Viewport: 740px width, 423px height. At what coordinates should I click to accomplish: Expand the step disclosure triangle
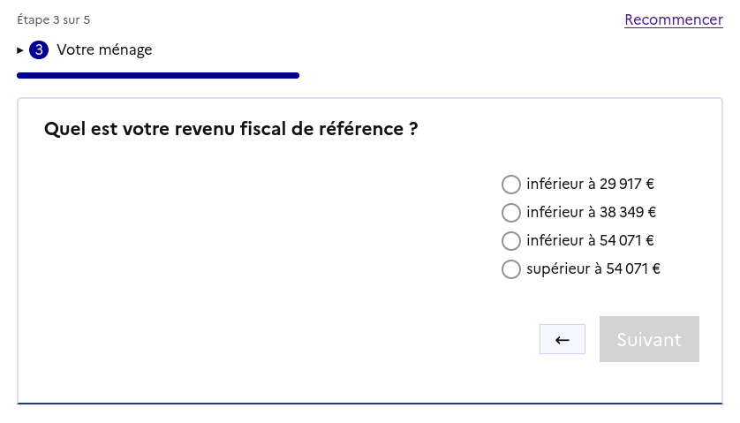[x=21, y=50]
